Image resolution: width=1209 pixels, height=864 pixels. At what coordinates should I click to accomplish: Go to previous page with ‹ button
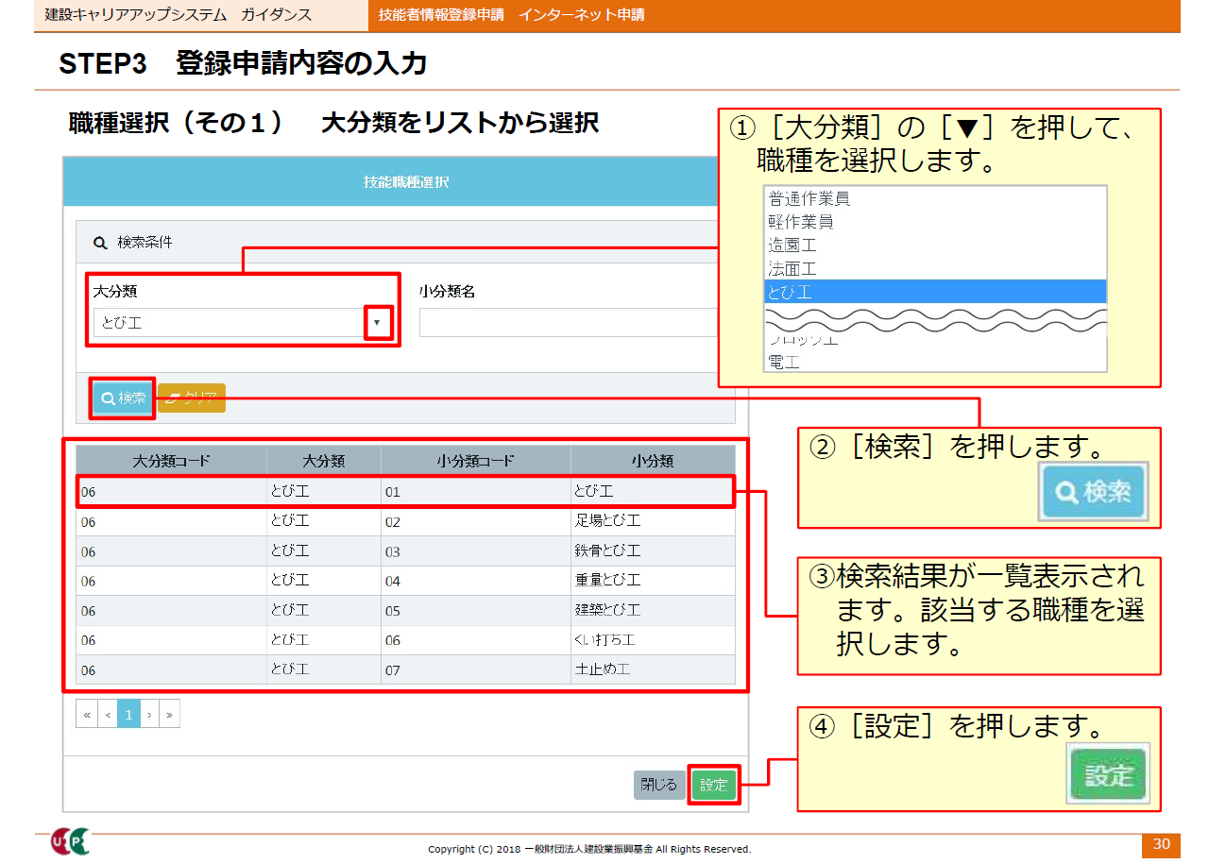108,715
